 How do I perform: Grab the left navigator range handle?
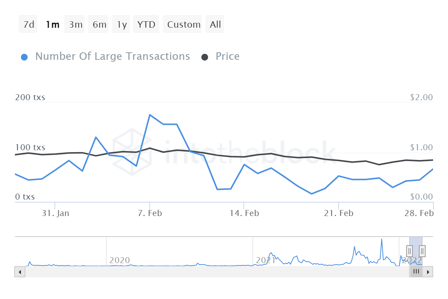click(410, 251)
